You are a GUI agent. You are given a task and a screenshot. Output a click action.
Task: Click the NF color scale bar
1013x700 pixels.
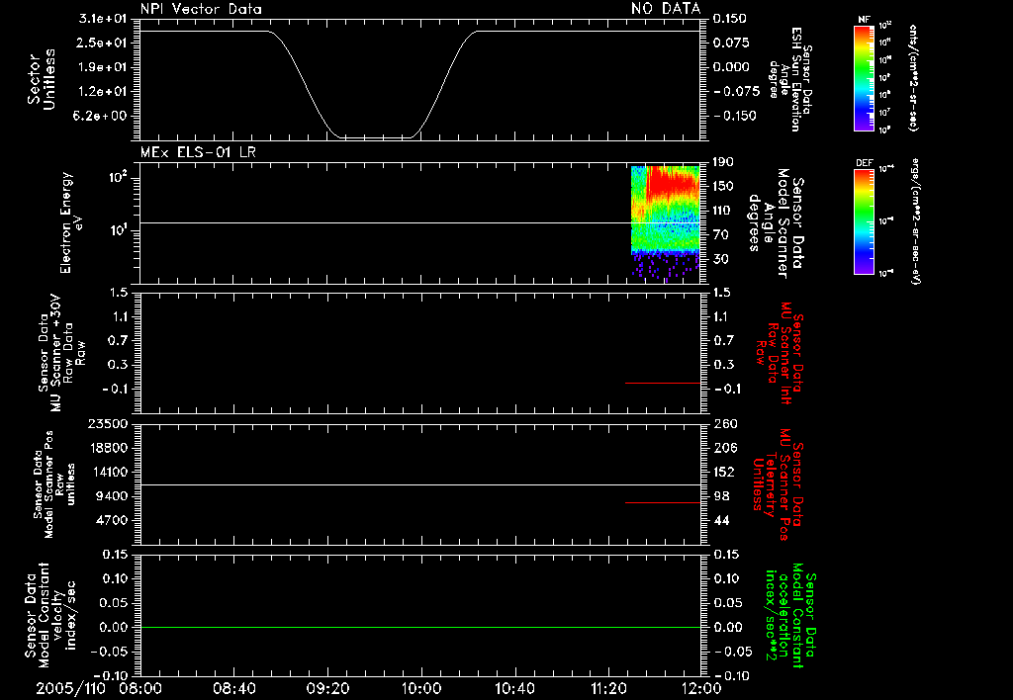point(864,77)
